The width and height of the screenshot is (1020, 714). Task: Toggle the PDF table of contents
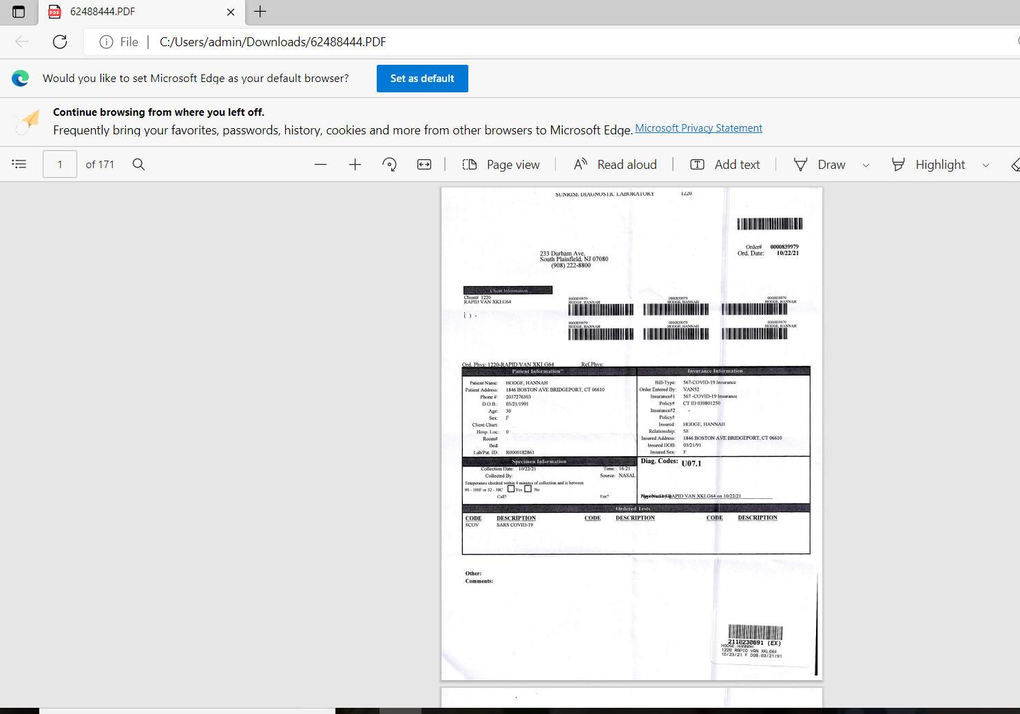[x=19, y=164]
